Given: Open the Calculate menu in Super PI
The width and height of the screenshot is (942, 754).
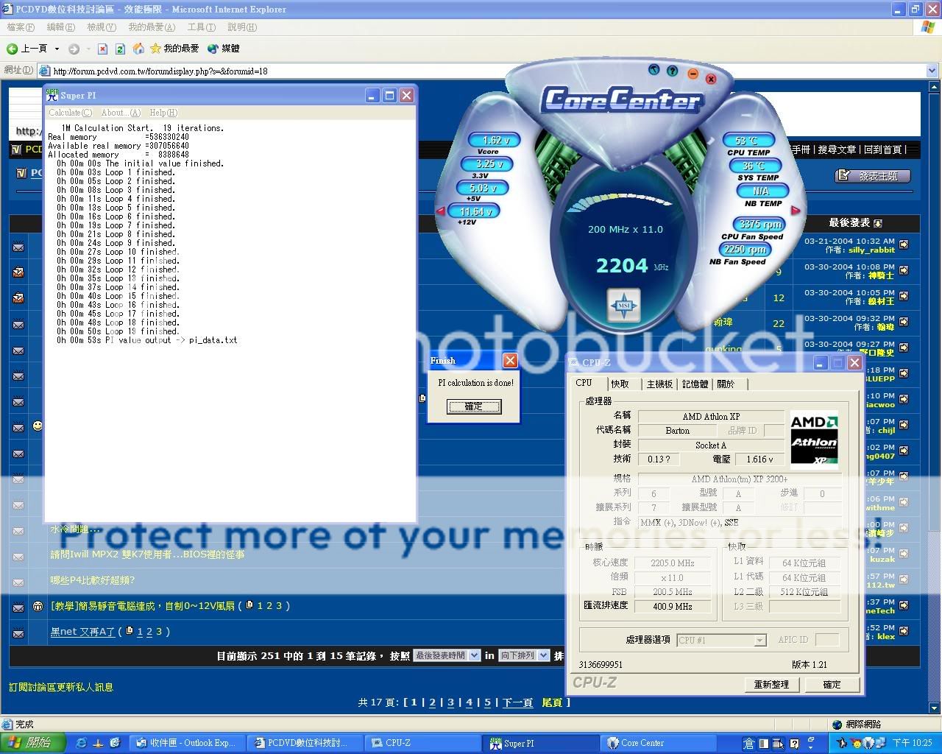Looking at the screenshot, I should coord(70,113).
